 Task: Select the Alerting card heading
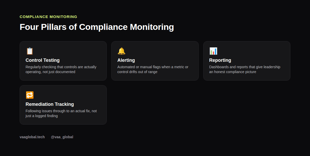coord(126,60)
